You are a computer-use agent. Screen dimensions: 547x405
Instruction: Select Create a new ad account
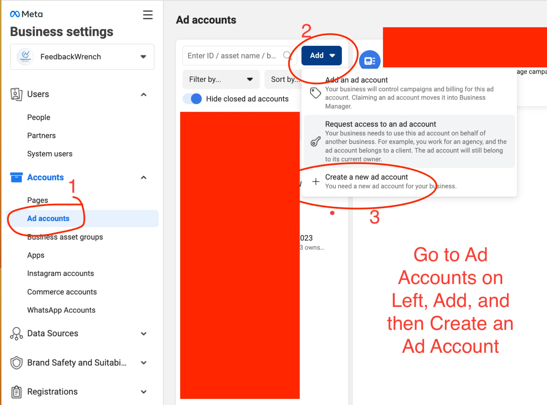pos(409,181)
